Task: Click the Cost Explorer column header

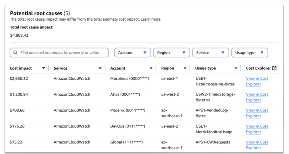Action: pyautogui.click(x=258, y=68)
